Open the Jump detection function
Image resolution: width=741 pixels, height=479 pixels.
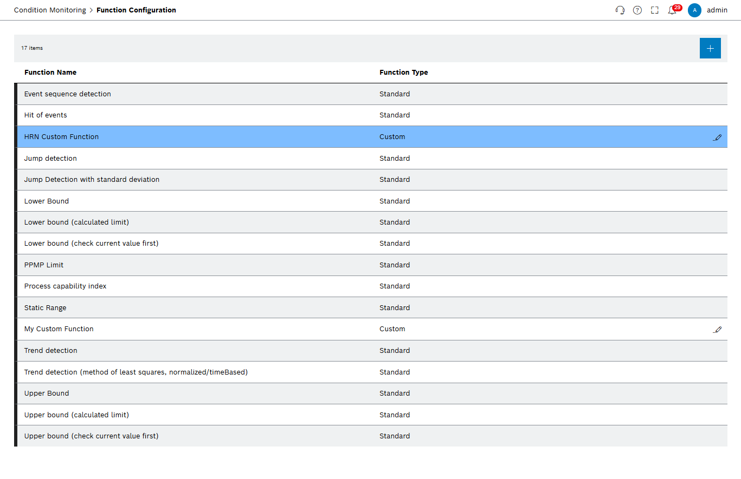(50, 158)
